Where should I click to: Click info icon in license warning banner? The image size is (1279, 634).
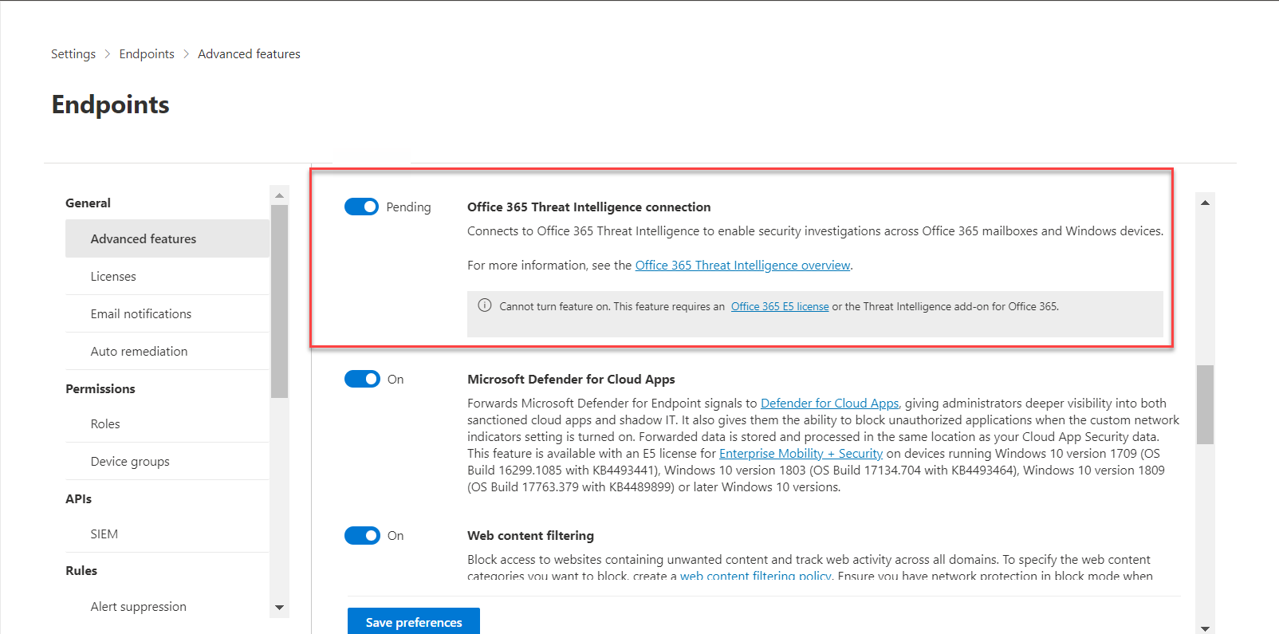(x=484, y=305)
